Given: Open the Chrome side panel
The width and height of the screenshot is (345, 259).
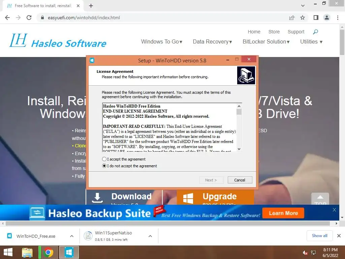Looking at the screenshot, I should tap(316, 18).
